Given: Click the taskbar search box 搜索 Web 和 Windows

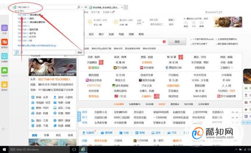Looking at the screenshot, I should (39, 149).
